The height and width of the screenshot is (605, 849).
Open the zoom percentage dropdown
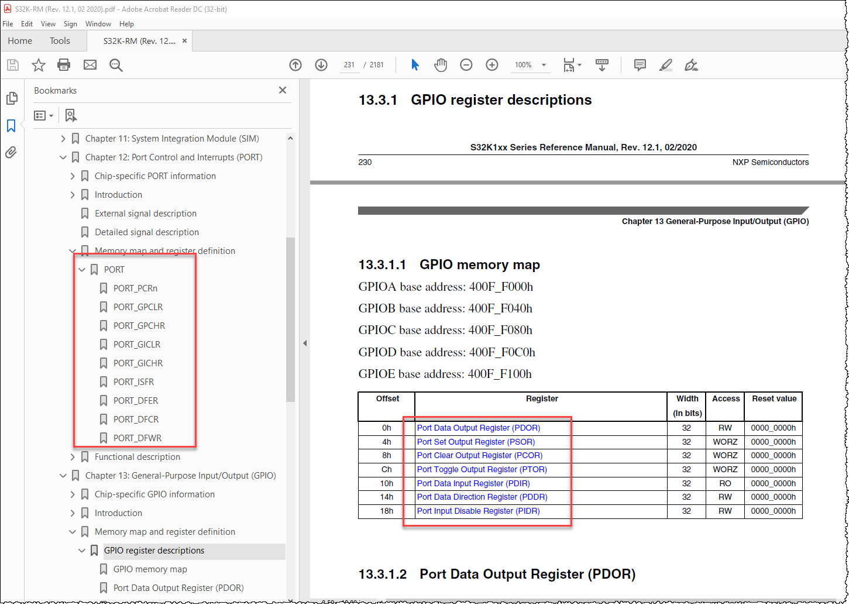pyautogui.click(x=543, y=65)
